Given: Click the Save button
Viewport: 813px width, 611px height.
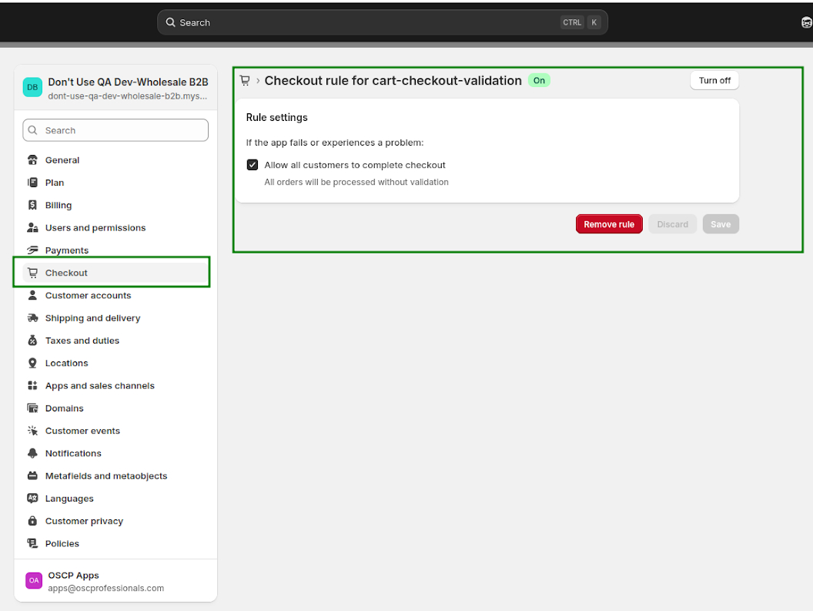Looking at the screenshot, I should pos(721,223).
